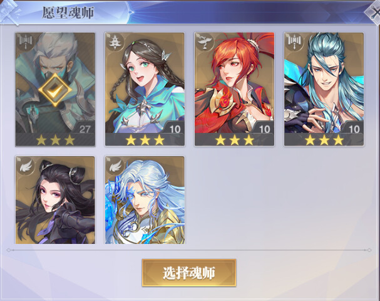Close the 愿望魂师 dialog
This screenshot has width=380, height=301.
click(373, 12)
